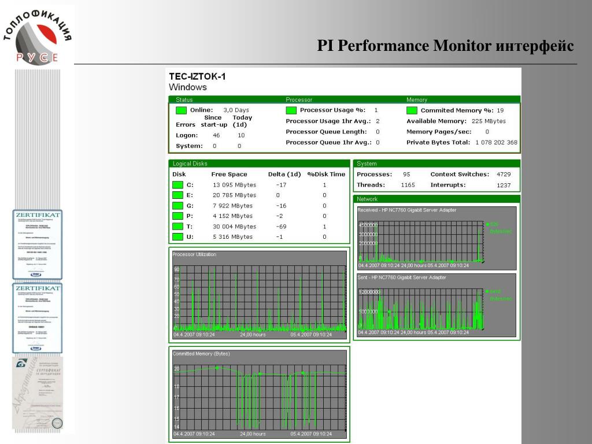Click the Received network adapter graph
Viewport: 592px width, 444px height.
pyautogui.click(x=436, y=238)
